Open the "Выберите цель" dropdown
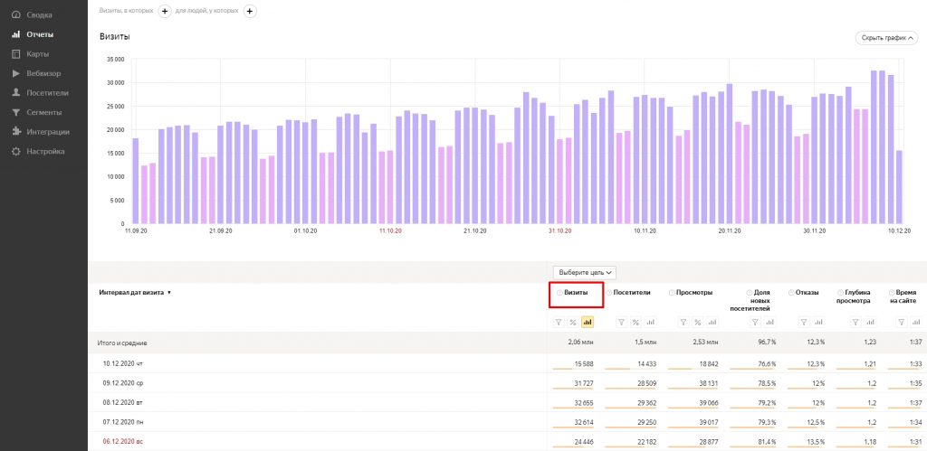Viewport: 927px width, 451px height. 586,272
